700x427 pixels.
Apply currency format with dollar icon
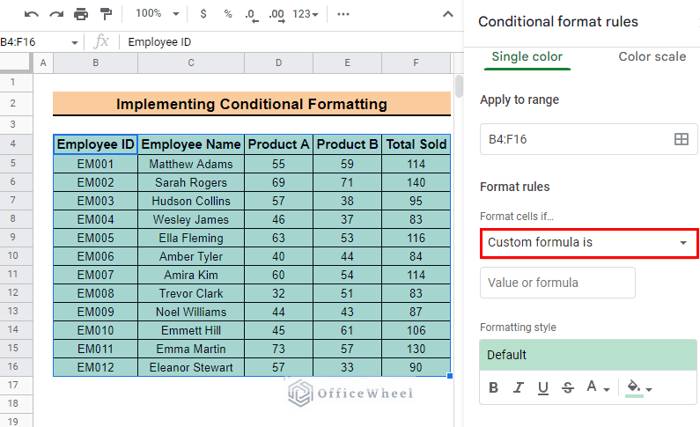coord(203,14)
